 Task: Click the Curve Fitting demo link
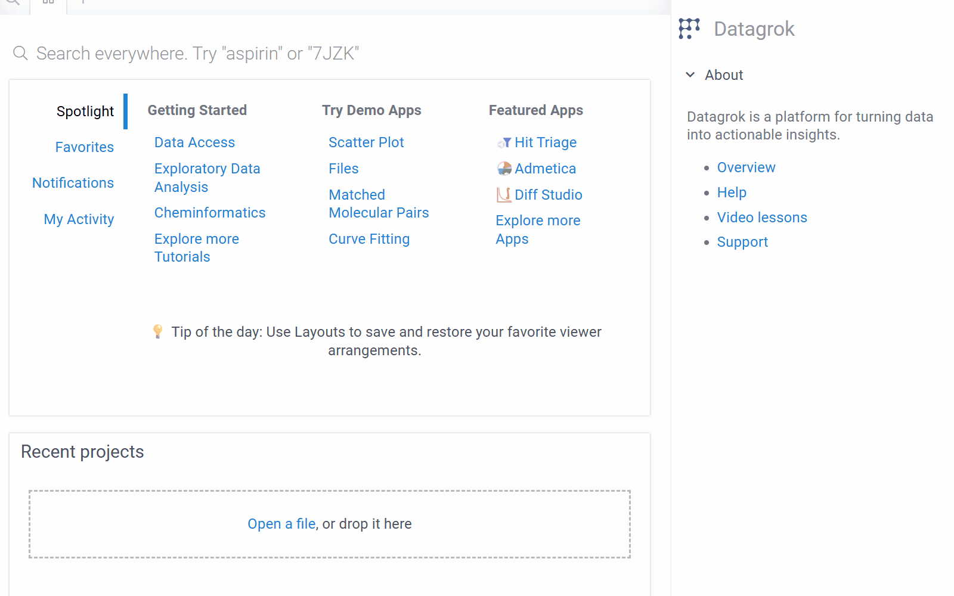click(x=369, y=239)
